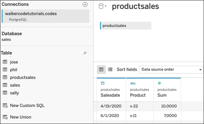Create a New Union
The image size is (204, 124).
[x=21, y=117]
